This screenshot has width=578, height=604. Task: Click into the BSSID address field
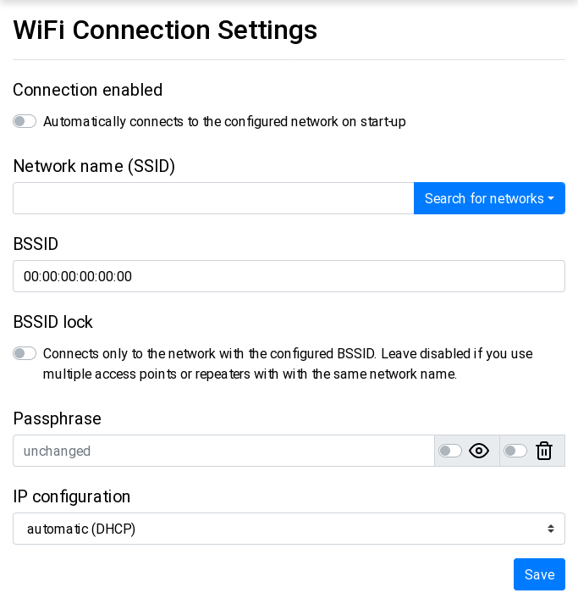pos(289,276)
